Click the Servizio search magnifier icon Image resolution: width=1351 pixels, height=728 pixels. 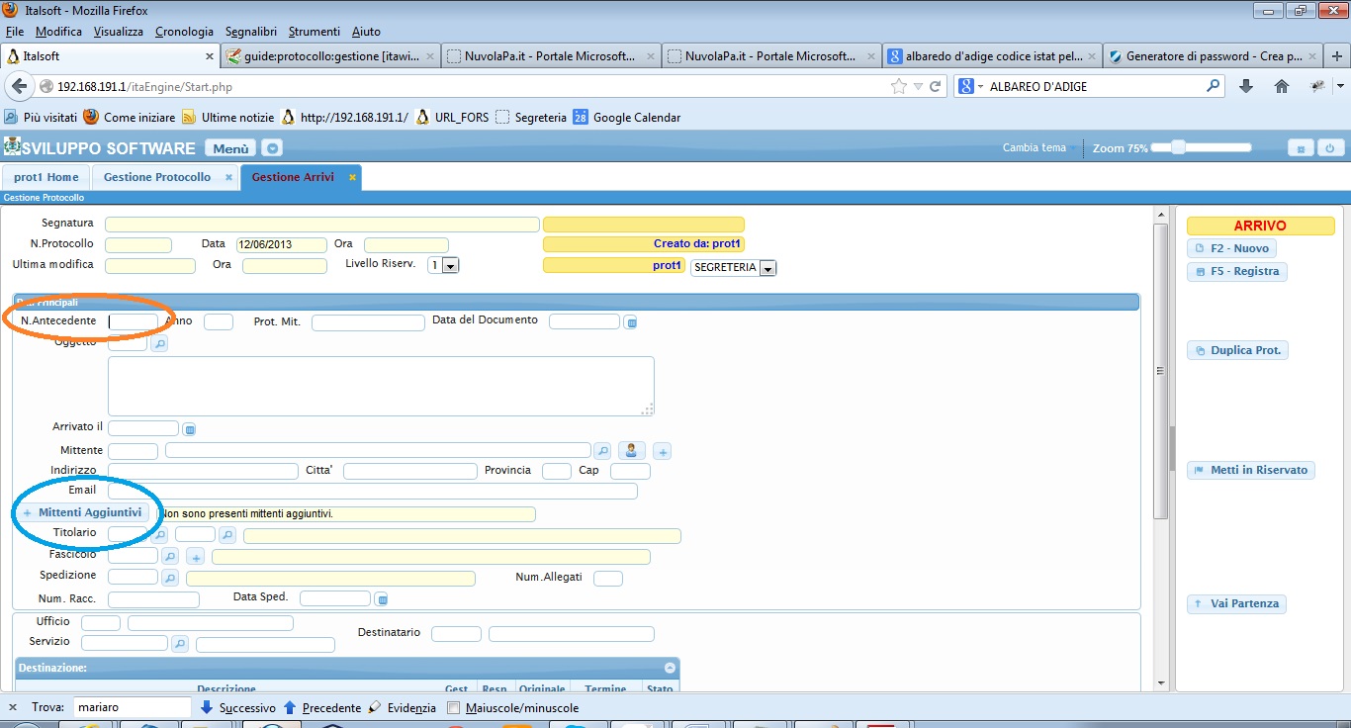[x=179, y=644]
